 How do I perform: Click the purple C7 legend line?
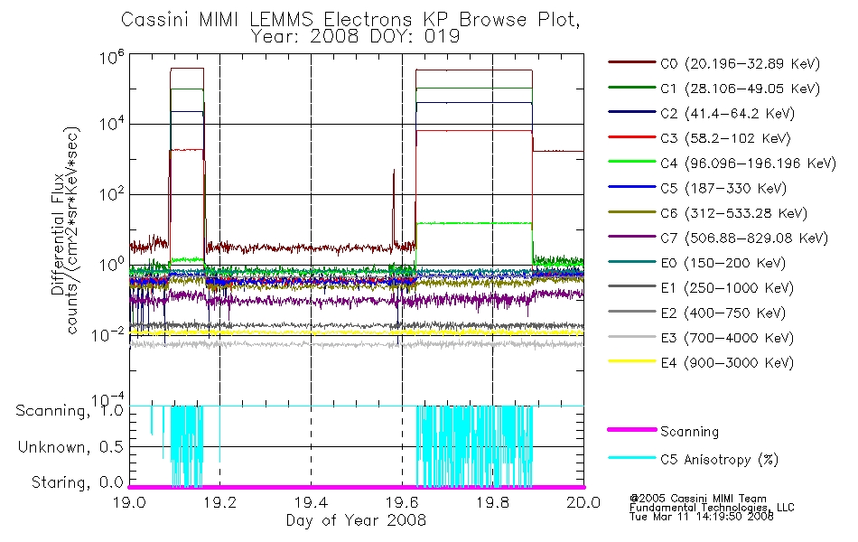tap(631, 237)
